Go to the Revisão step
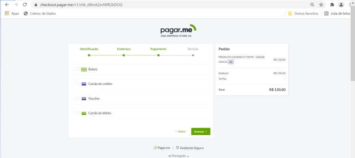 coord(193,49)
